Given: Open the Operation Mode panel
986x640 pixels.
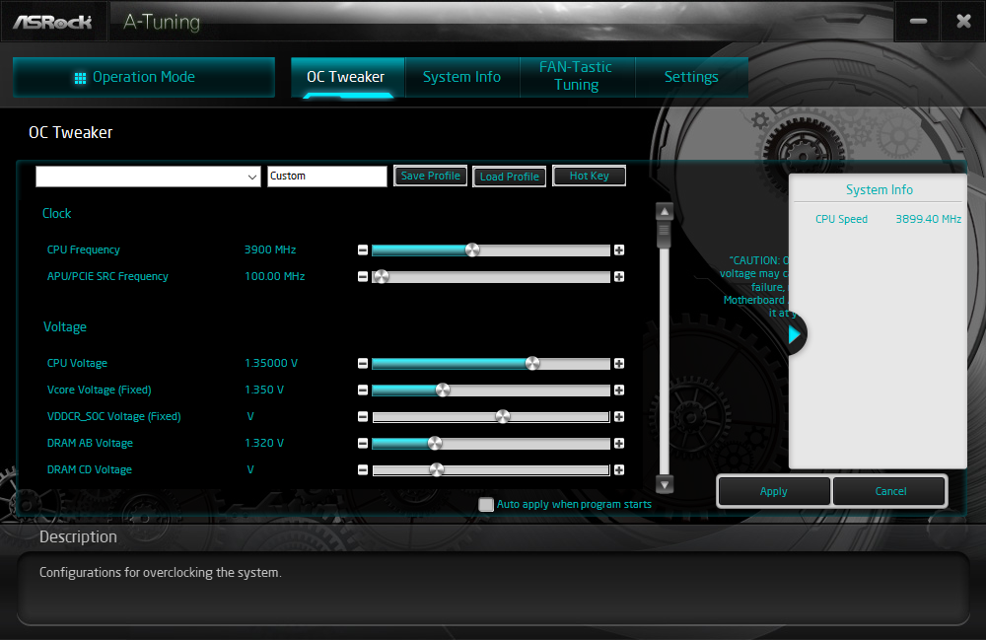Looking at the screenshot, I should [x=144, y=77].
